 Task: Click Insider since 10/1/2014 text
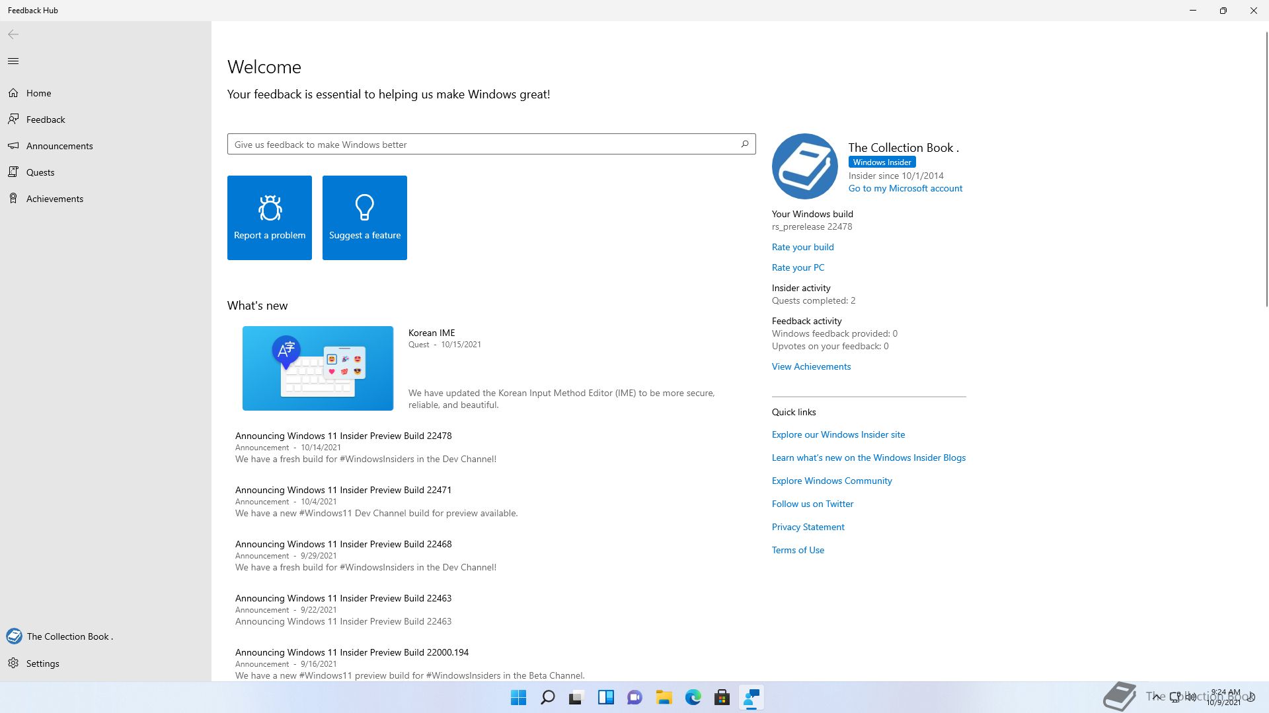(896, 176)
